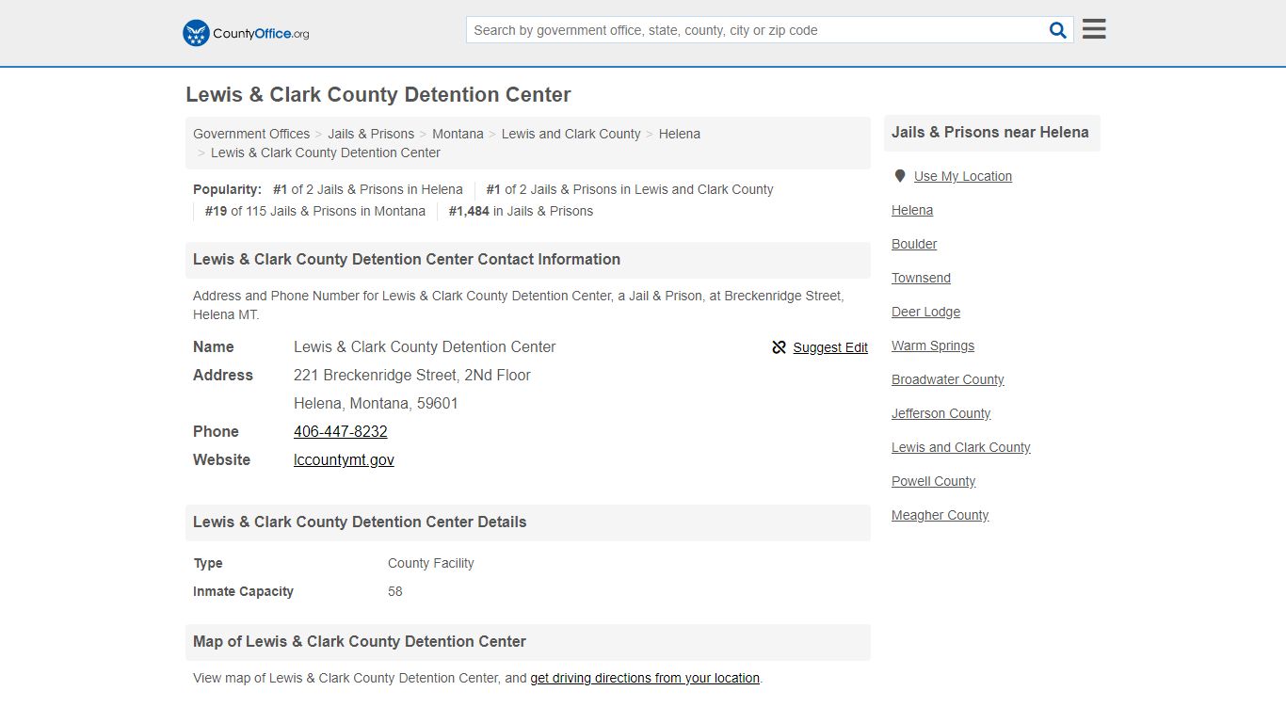The height and width of the screenshot is (723, 1286).
Task: Click the location pin icon
Action: click(900, 176)
